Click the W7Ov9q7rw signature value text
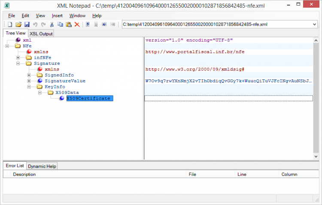 [x=228, y=81]
